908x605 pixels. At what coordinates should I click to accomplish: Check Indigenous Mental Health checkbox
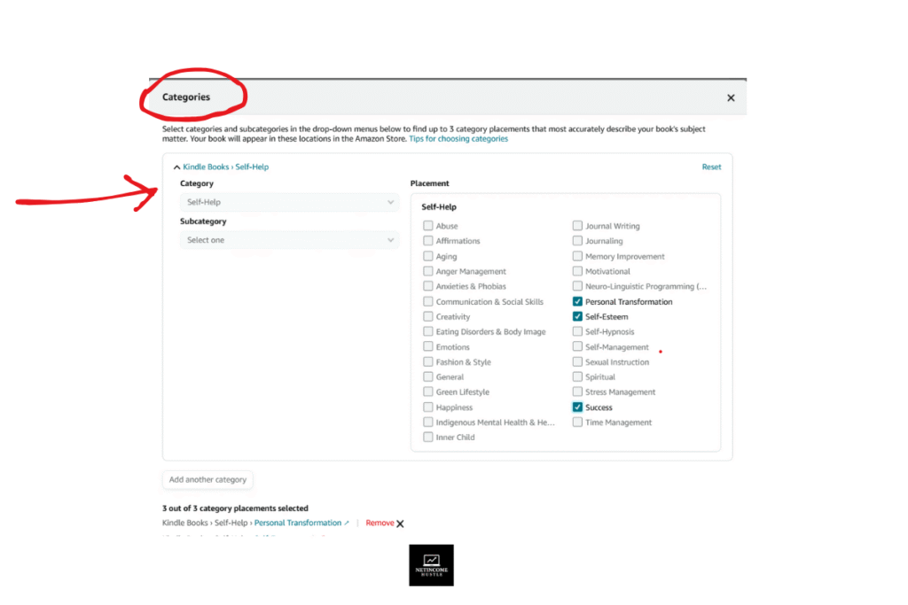(428, 423)
